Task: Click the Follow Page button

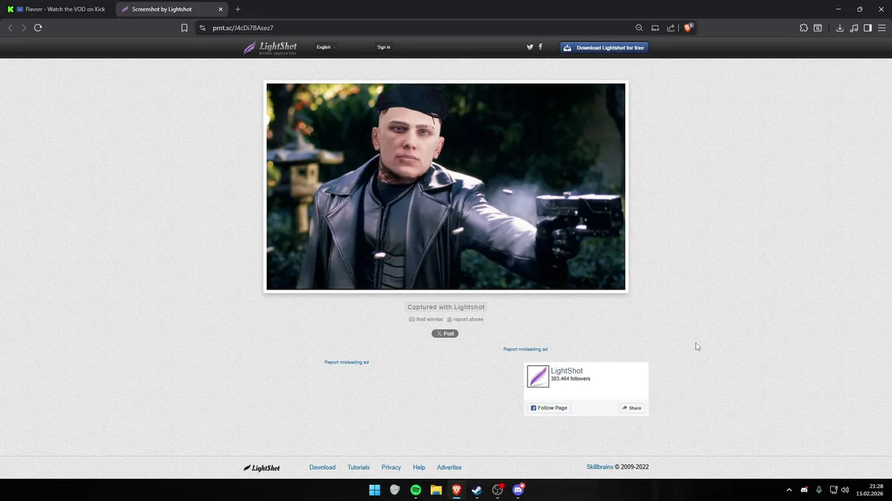Action: coord(549,408)
